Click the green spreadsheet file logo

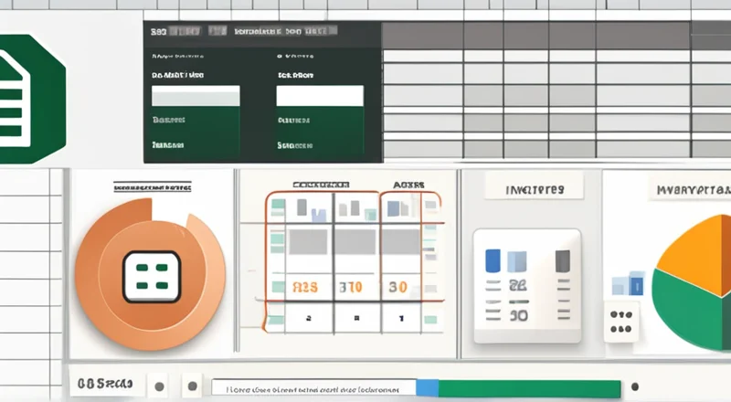coord(27,99)
